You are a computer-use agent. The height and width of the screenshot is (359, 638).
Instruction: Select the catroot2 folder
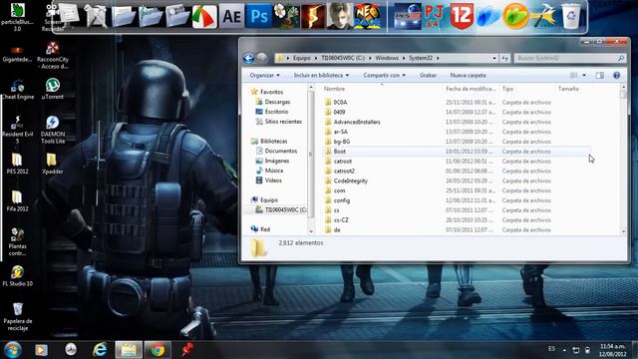click(344, 171)
